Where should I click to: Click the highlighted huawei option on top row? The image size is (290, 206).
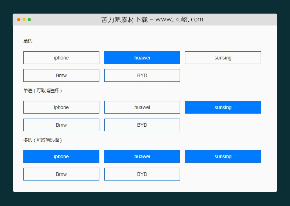142,58
